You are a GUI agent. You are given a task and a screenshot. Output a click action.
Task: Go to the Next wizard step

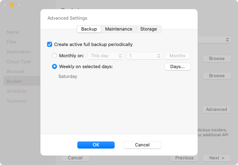pos(217,158)
